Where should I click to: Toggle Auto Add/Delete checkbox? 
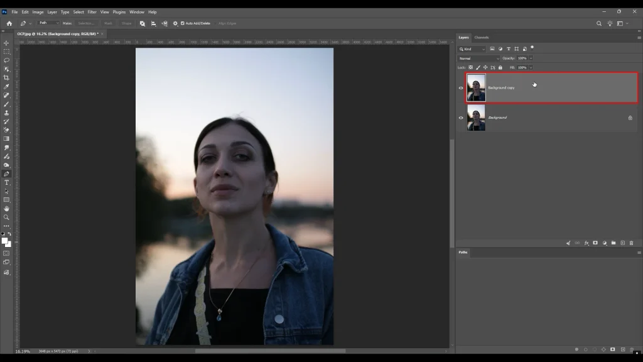click(183, 23)
